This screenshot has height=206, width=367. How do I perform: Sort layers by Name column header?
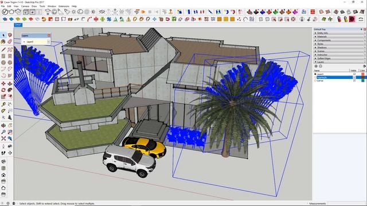coord(331,70)
